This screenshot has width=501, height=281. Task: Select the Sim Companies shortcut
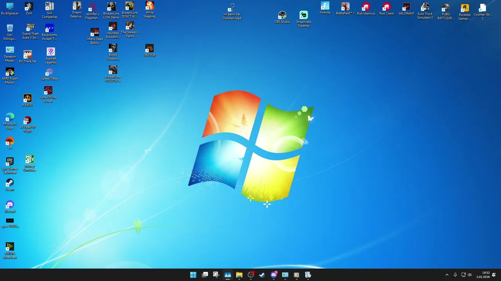50,10
